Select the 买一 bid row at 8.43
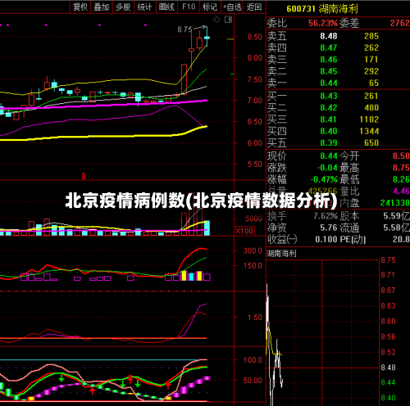Image resolution: width=410 pixels, height=406 pixels. tap(338, 96)
